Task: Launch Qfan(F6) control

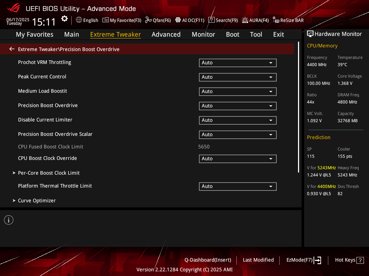Action: coord(158,20)
